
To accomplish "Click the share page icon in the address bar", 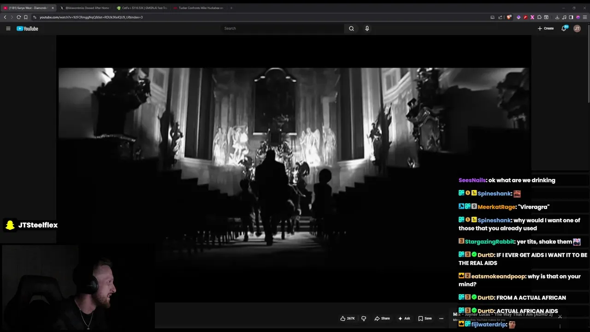I will coord(500,17).
